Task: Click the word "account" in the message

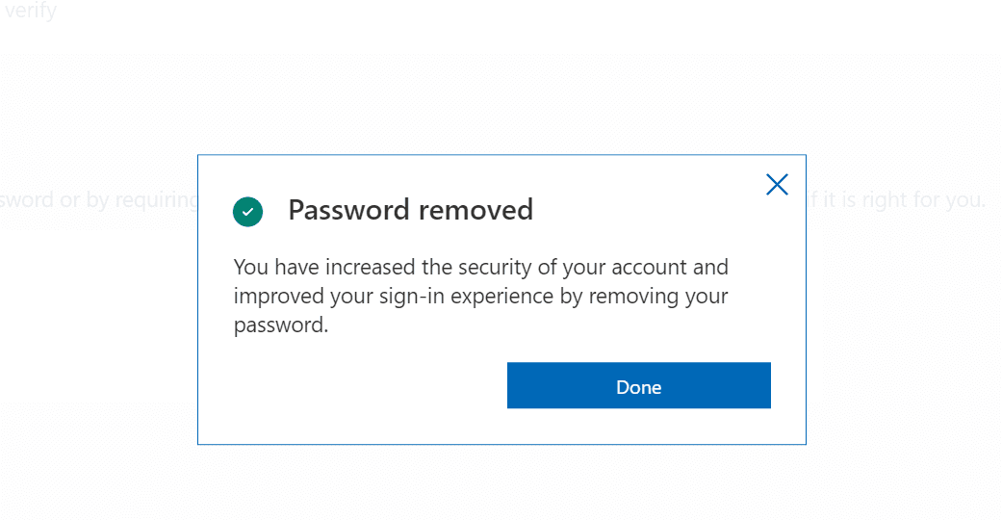Action: (x=650, y=267)
